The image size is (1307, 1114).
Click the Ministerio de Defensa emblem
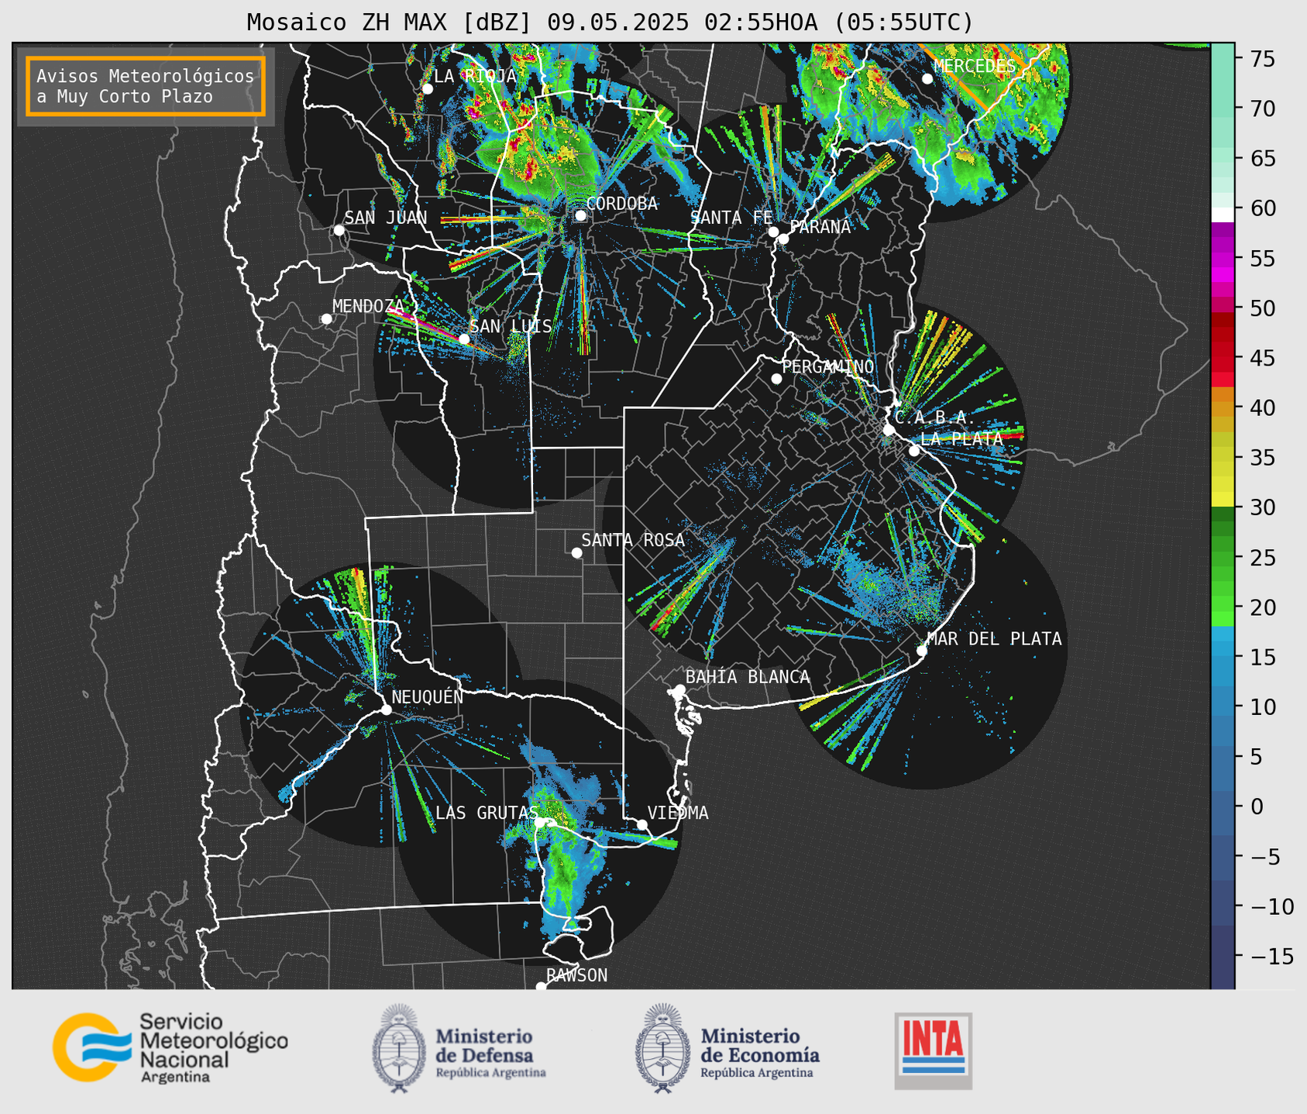tap(399, 1049)
